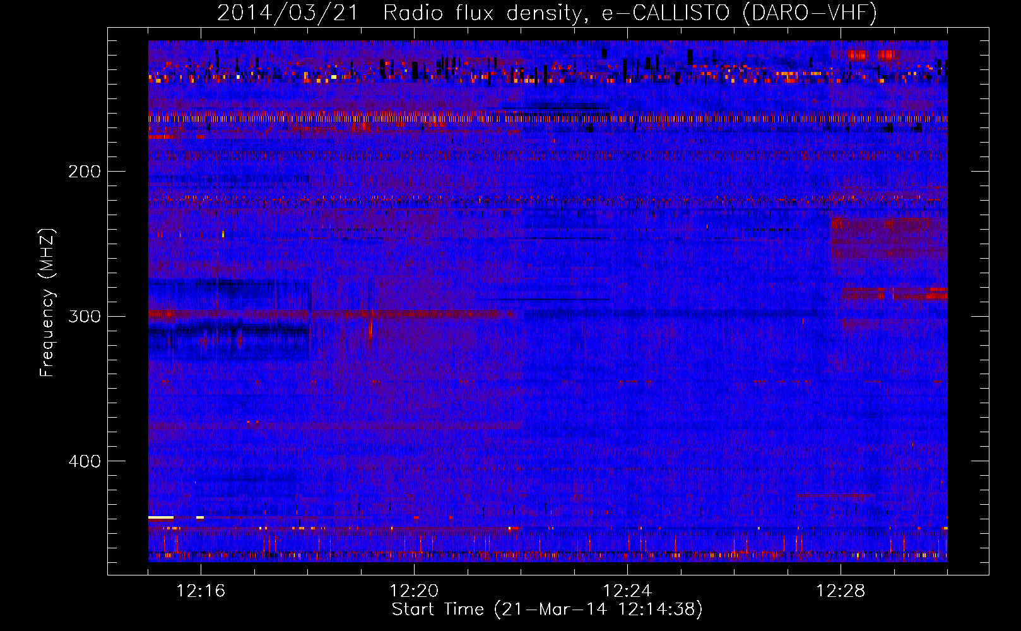Click the "Frequency (MHZ)" axis label
This screenshot has height=631, width=1021.
click(x=47, y=302)
